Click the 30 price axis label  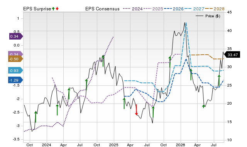(230, 67)
